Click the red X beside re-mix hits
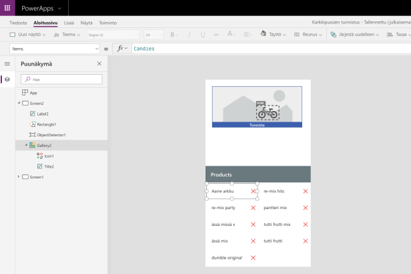The width and height of the screenshot is (411, 274). click(306, 191)
